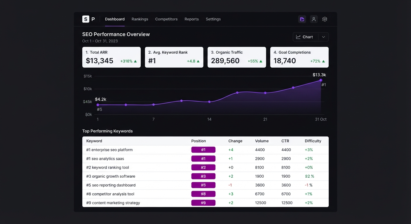Select the Avg. Keyword Rank card
The image size is (411, 224).
(174, 57)
